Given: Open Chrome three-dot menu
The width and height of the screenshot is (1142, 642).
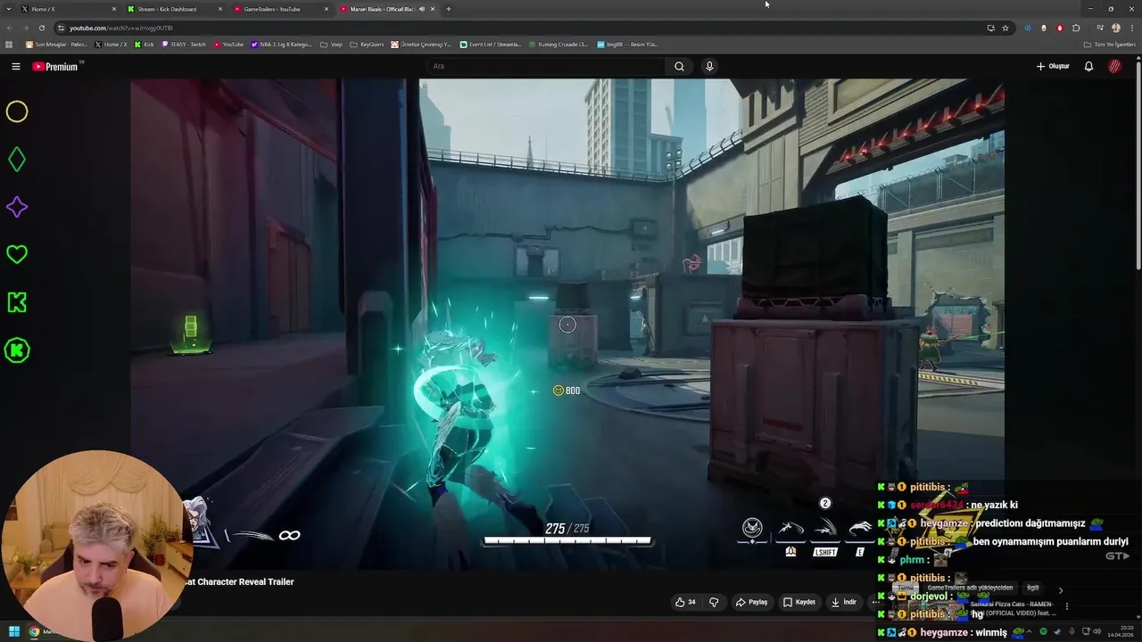Looking at the screenshot, I should pyautogui.click(x=1130, y=28).
